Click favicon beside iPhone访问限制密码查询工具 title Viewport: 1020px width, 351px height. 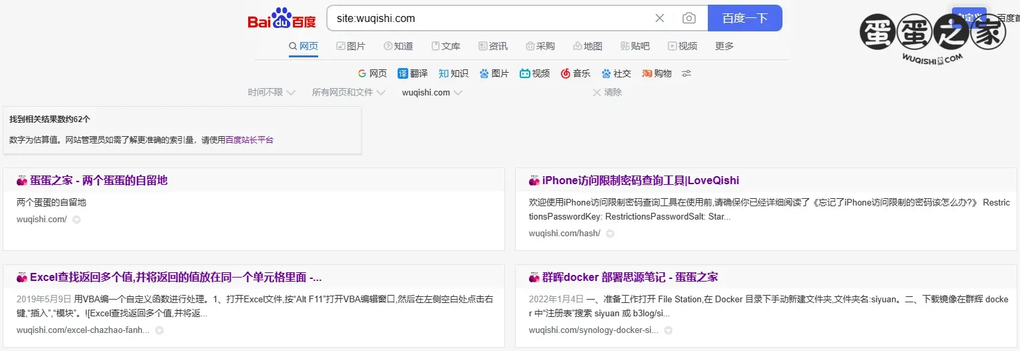pyautogui.click(x=534, y=181)
